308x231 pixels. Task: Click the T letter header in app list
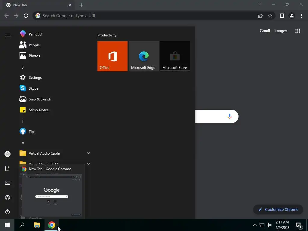23,122
